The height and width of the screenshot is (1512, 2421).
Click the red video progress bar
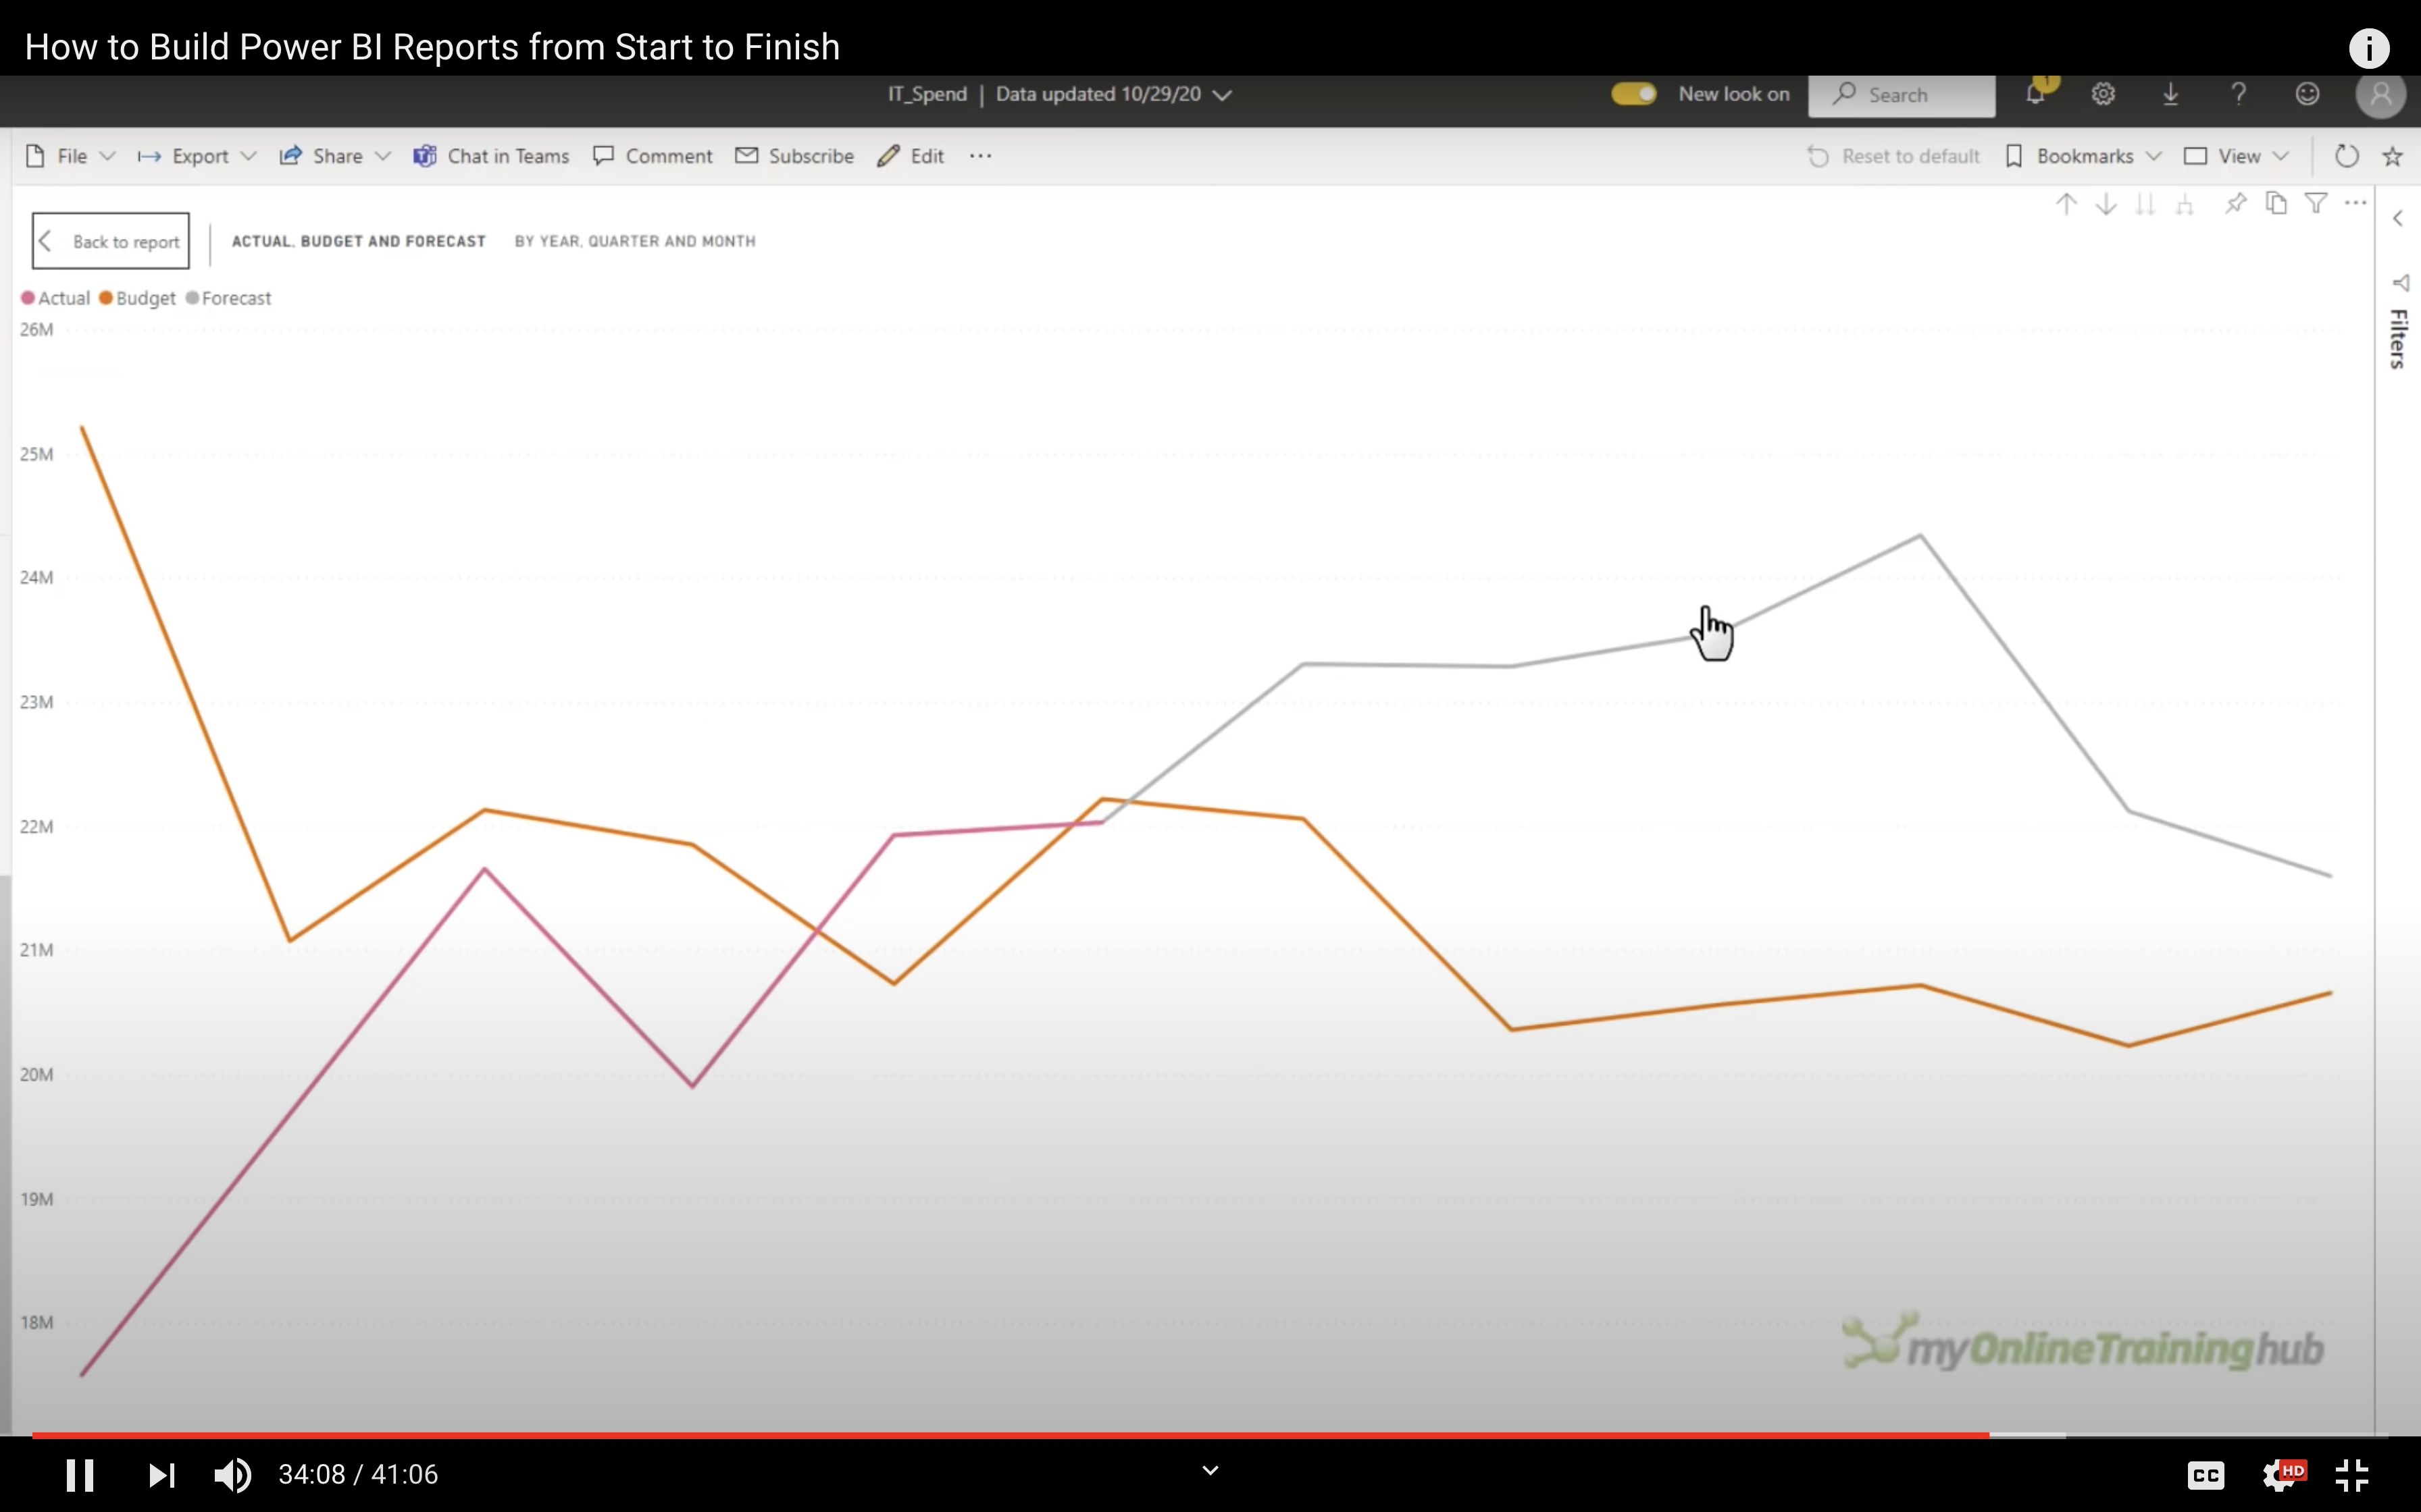pos(1000,1435)
